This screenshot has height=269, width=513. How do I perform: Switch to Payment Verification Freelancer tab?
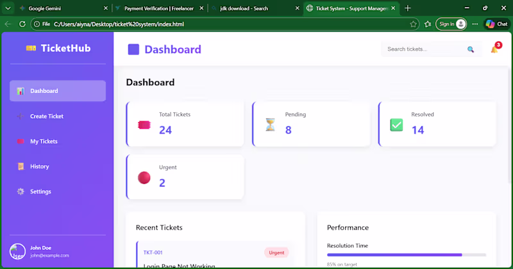click(159, 8)
